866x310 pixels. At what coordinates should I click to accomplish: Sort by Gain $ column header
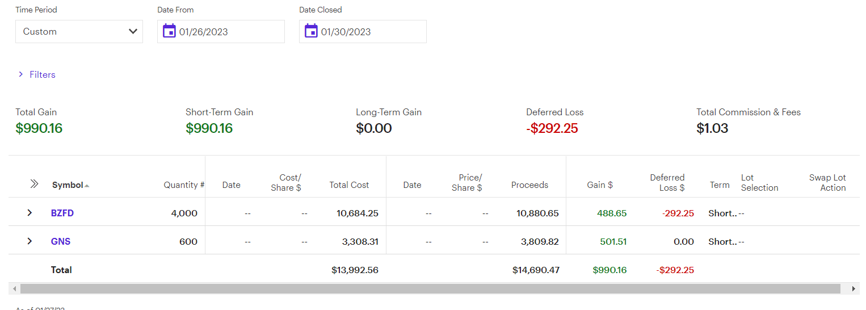click(x=599, y=185)
